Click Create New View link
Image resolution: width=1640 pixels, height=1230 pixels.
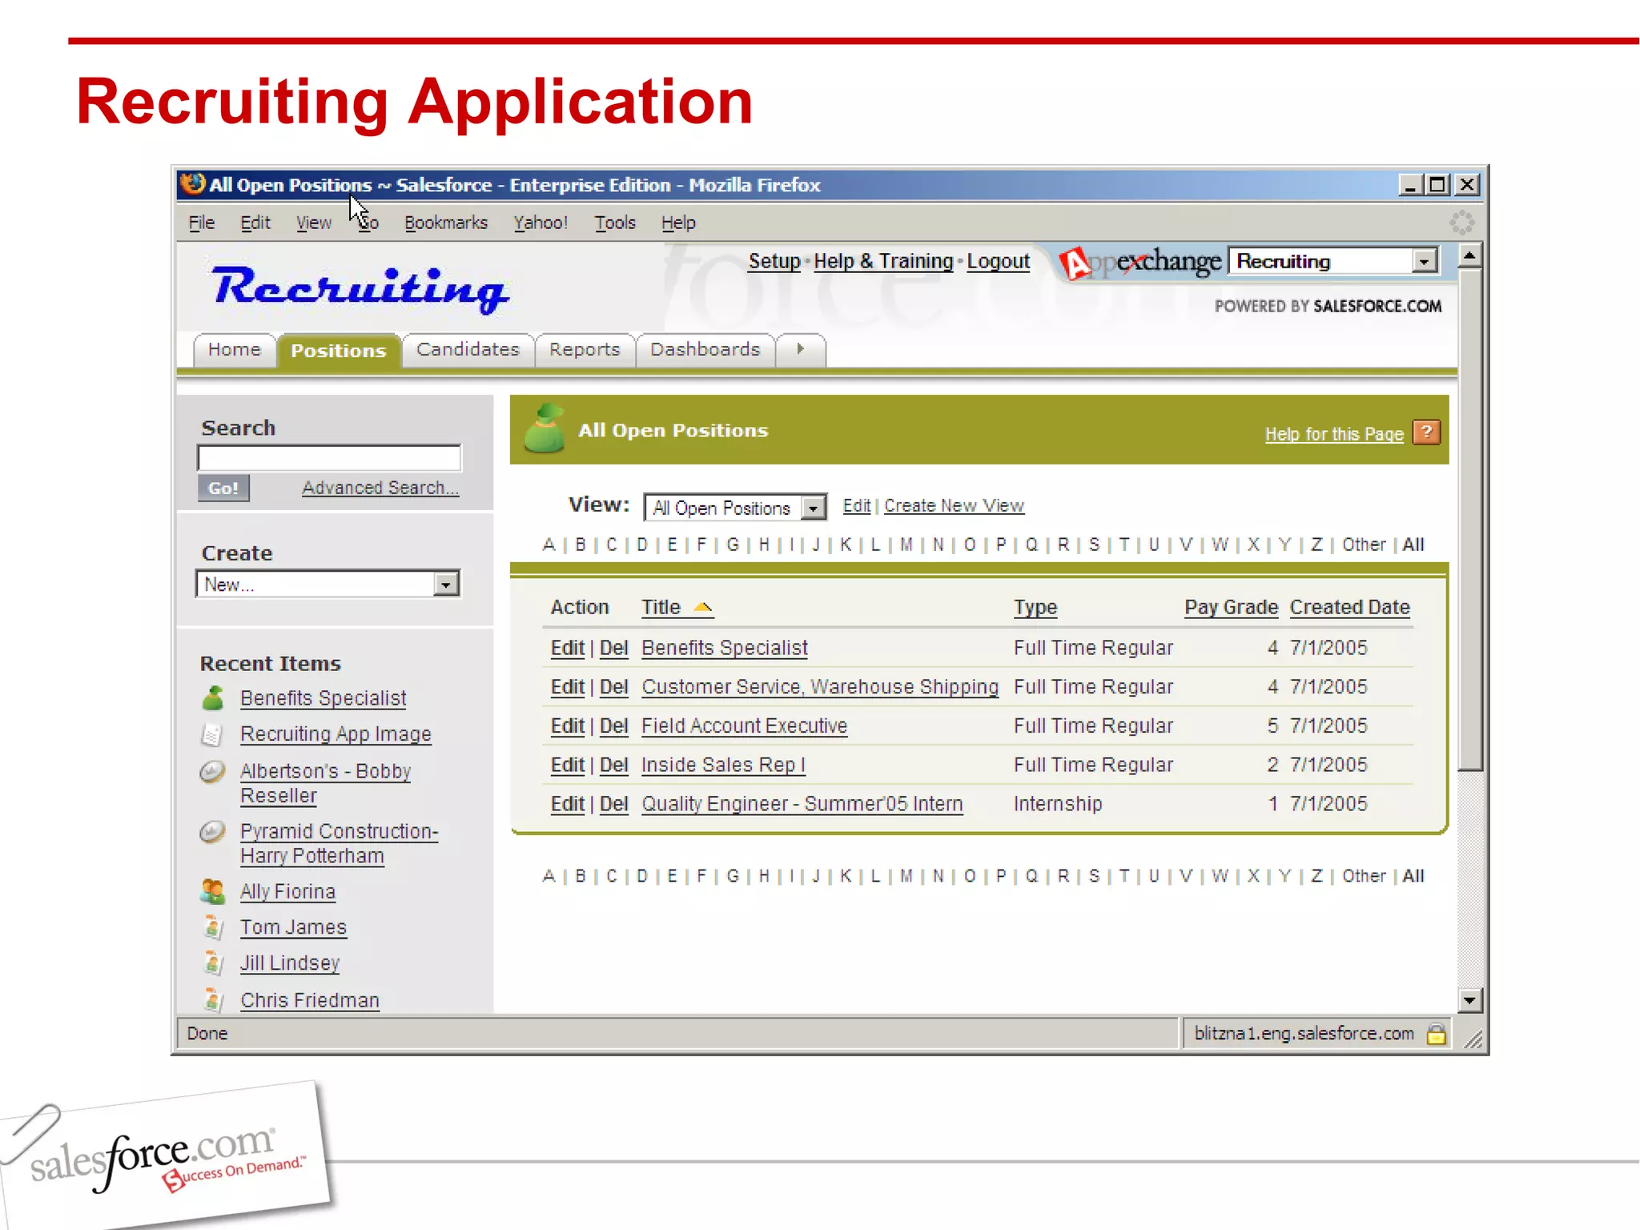click(954, 506)
